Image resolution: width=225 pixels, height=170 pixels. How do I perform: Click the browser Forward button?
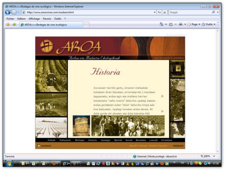coord(14,12)
